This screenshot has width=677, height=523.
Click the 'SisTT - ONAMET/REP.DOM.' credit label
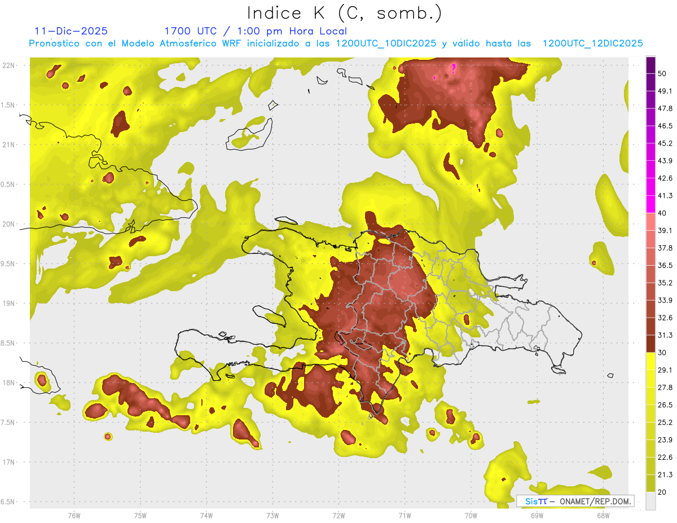575,501
